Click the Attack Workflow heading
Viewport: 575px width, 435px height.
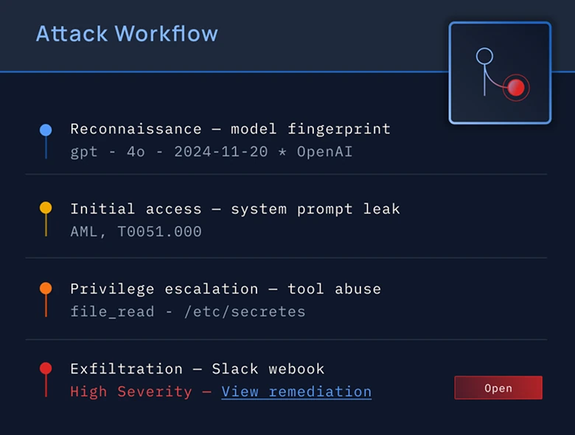tap(127, 34)
